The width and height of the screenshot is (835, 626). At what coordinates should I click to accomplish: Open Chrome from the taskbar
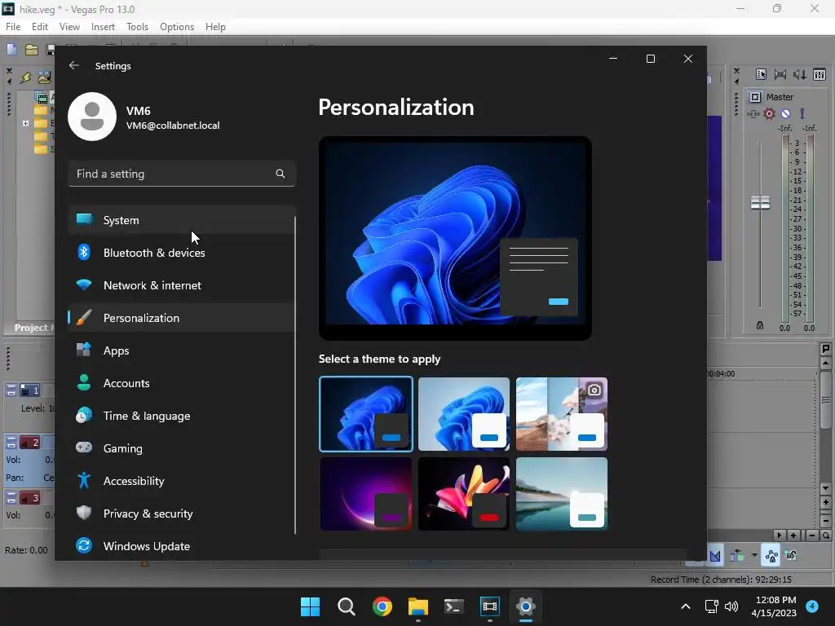[x=382, y=606]
